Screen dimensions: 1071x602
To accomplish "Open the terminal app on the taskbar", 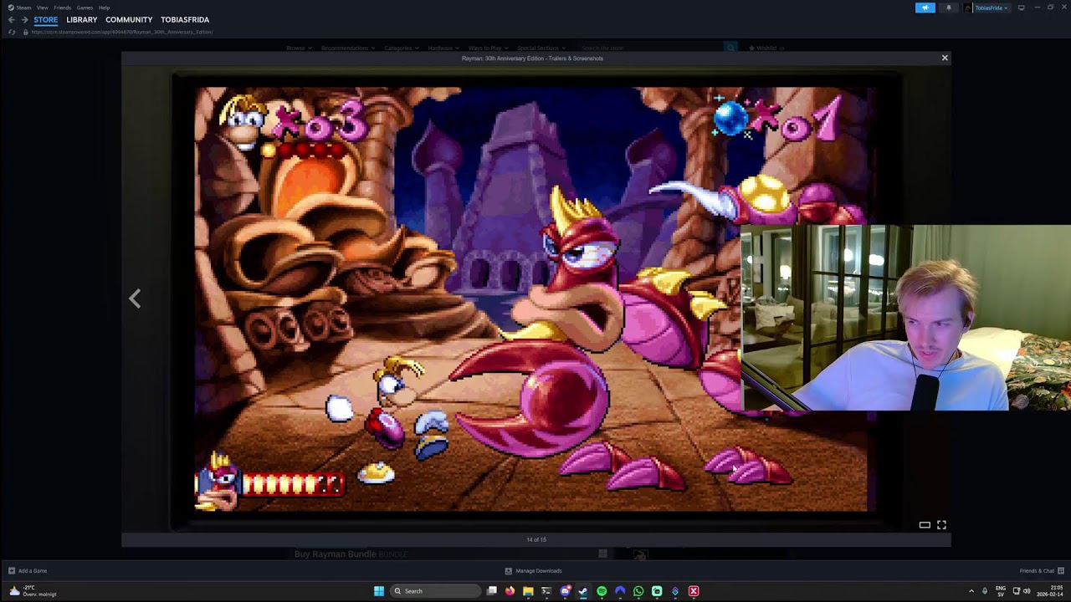I will [546, 591].
